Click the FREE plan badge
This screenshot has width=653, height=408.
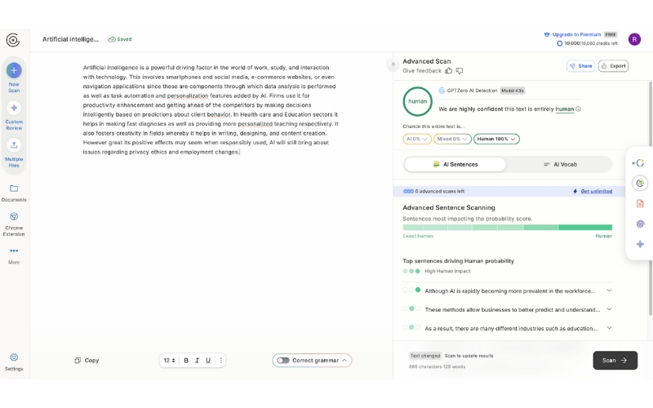[x=611, y=34]
